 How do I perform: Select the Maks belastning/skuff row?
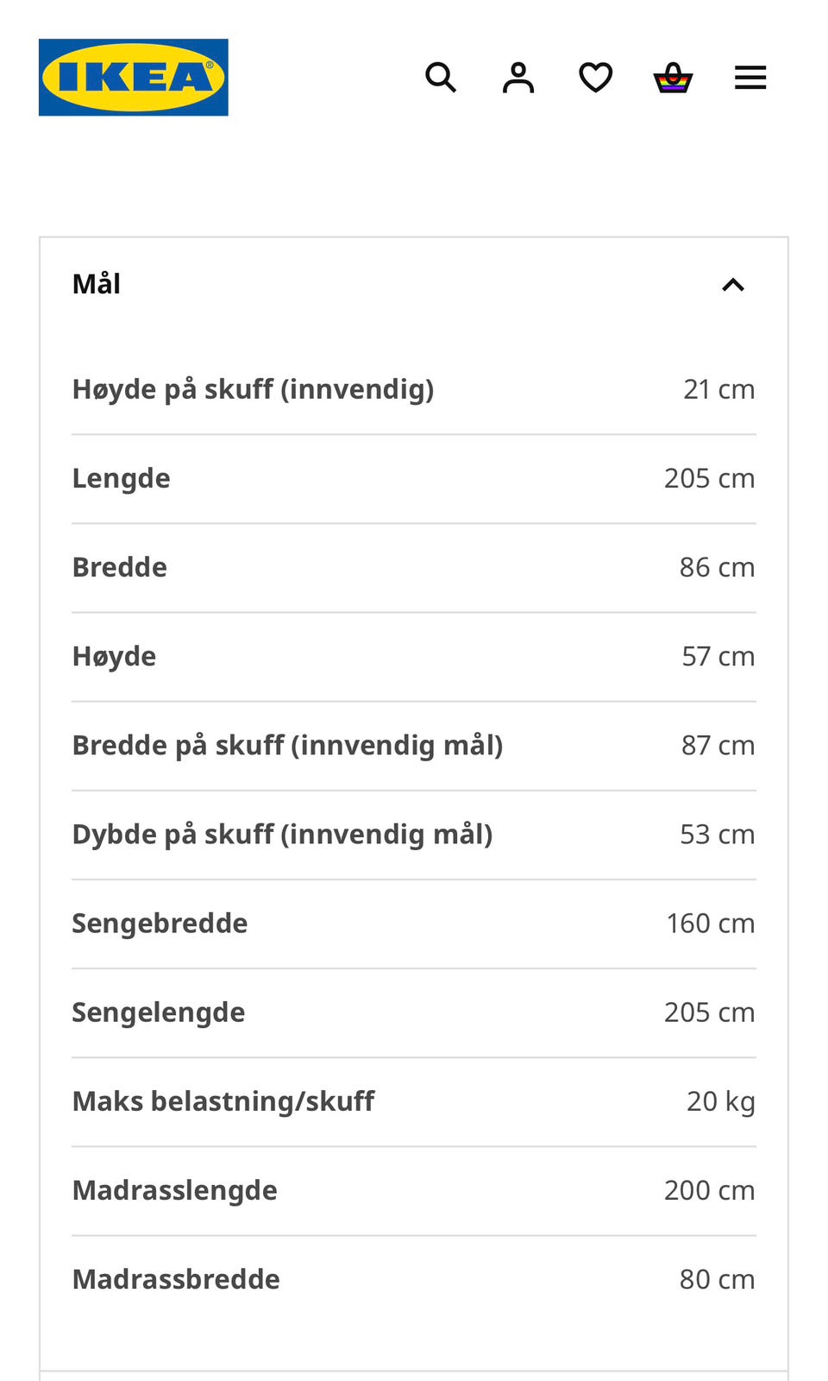tap(414, 1100)
